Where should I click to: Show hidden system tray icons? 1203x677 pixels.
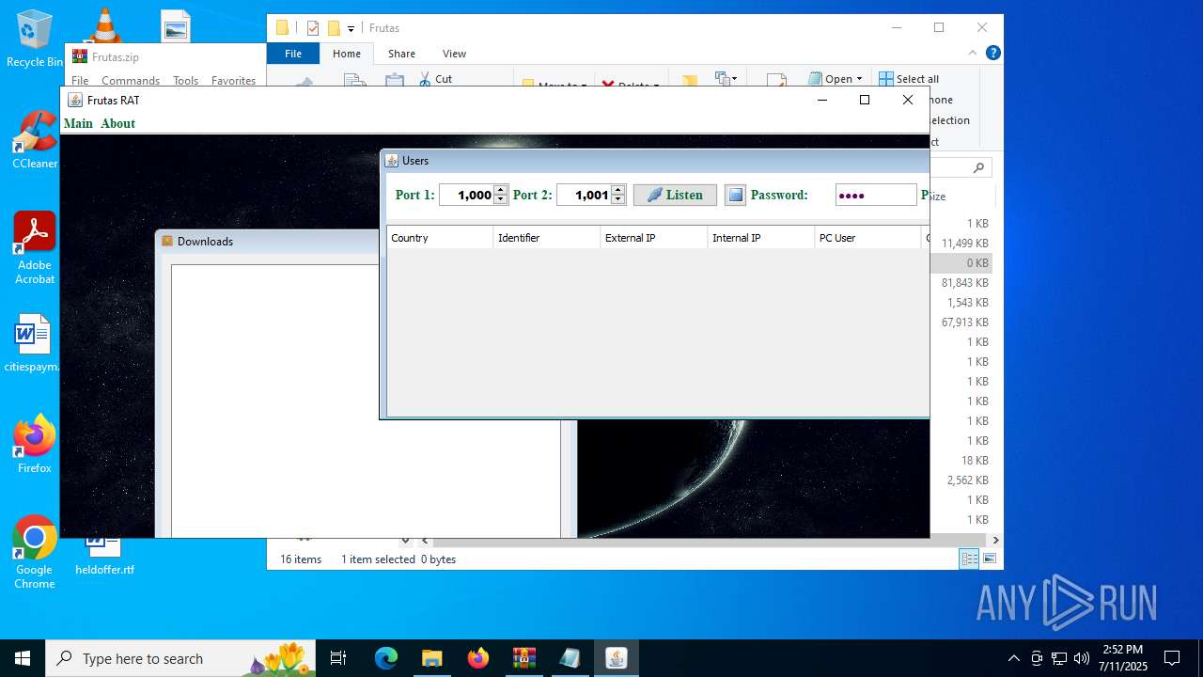pos(1013,658)
